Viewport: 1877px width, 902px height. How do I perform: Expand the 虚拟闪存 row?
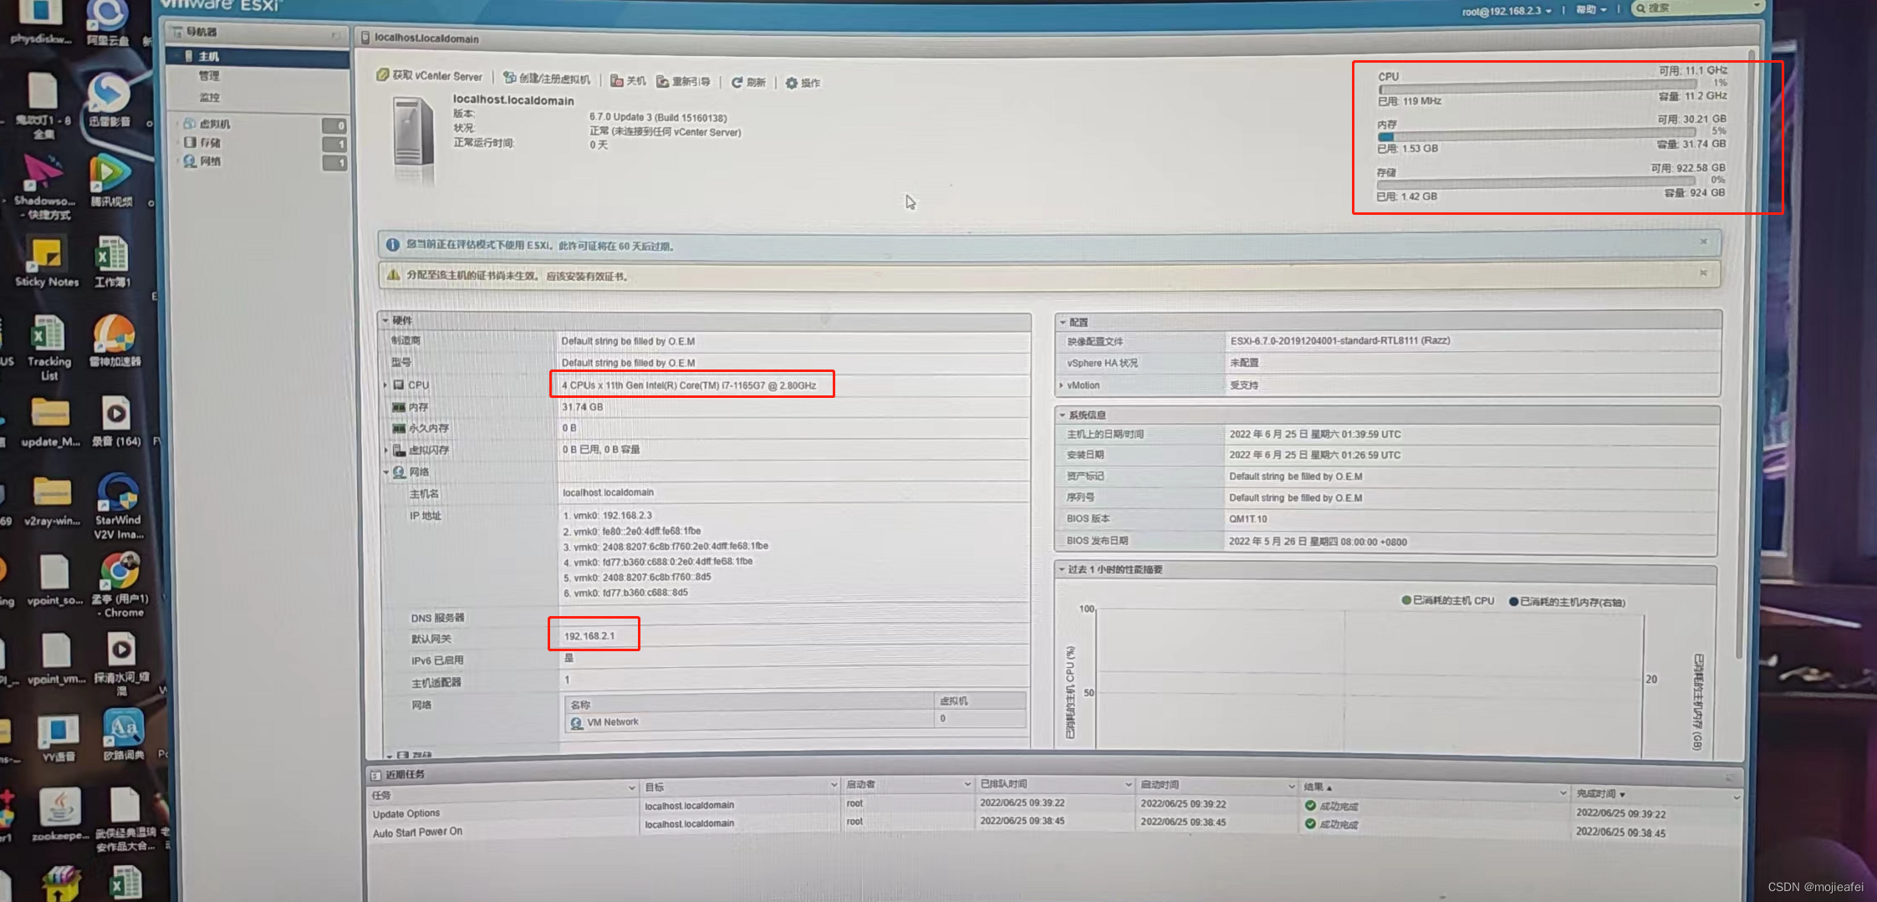tap(386, 450)
